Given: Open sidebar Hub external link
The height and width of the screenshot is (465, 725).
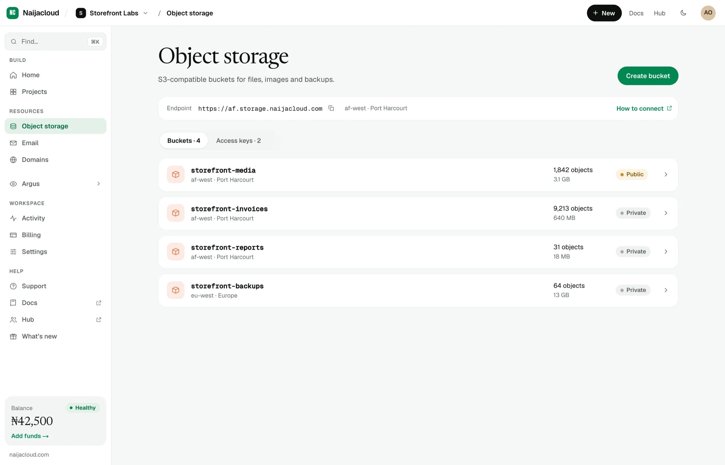Looking at the screenshot, I should (x=56, y=320).
